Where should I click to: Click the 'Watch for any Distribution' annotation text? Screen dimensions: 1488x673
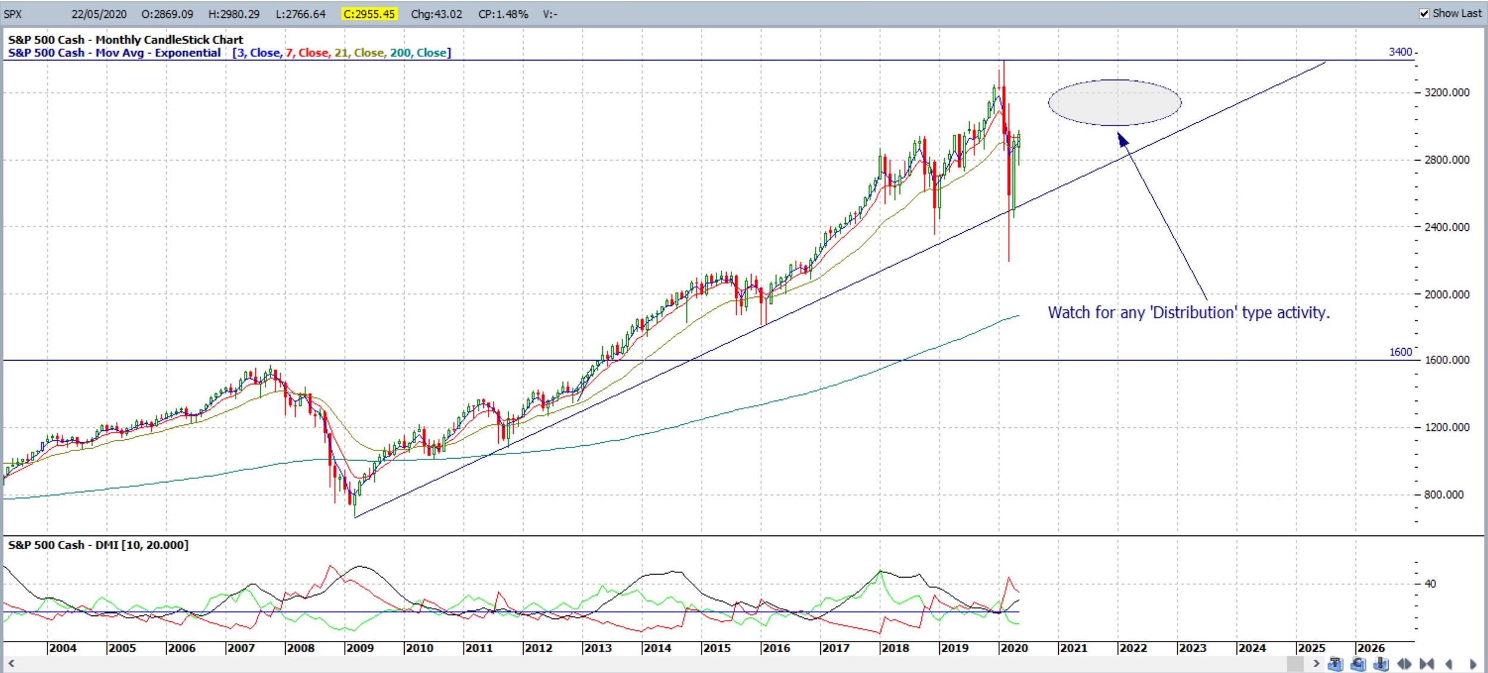pos(1189,312)
